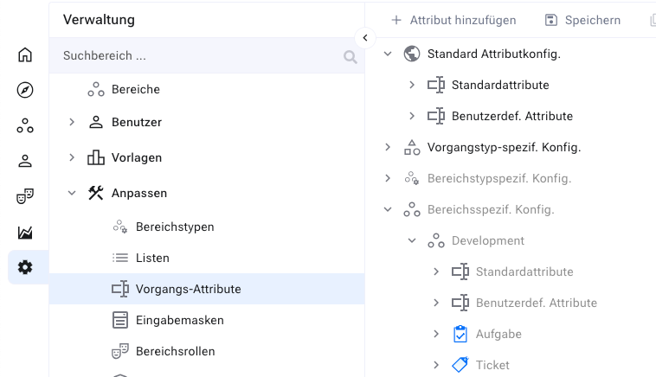
Task: Open the Listen menu entry
Action: (x=152, y=258)
